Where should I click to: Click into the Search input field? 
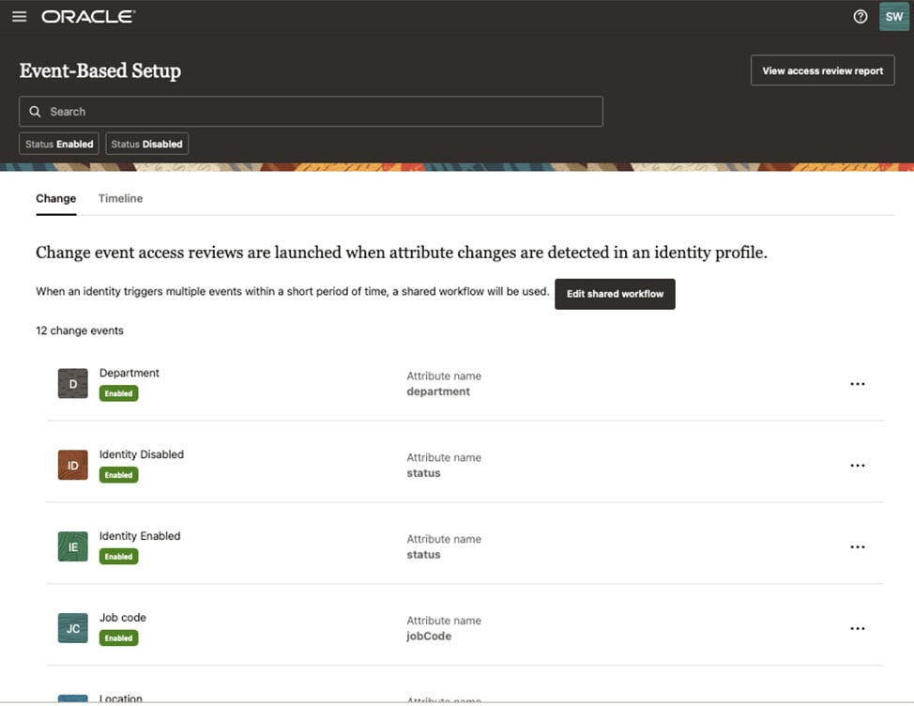tap(319, 112)
